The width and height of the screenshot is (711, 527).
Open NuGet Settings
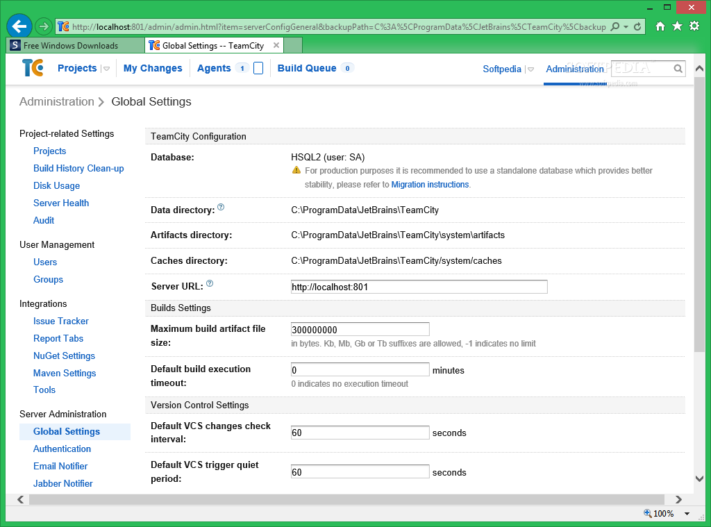coord(65,355)
